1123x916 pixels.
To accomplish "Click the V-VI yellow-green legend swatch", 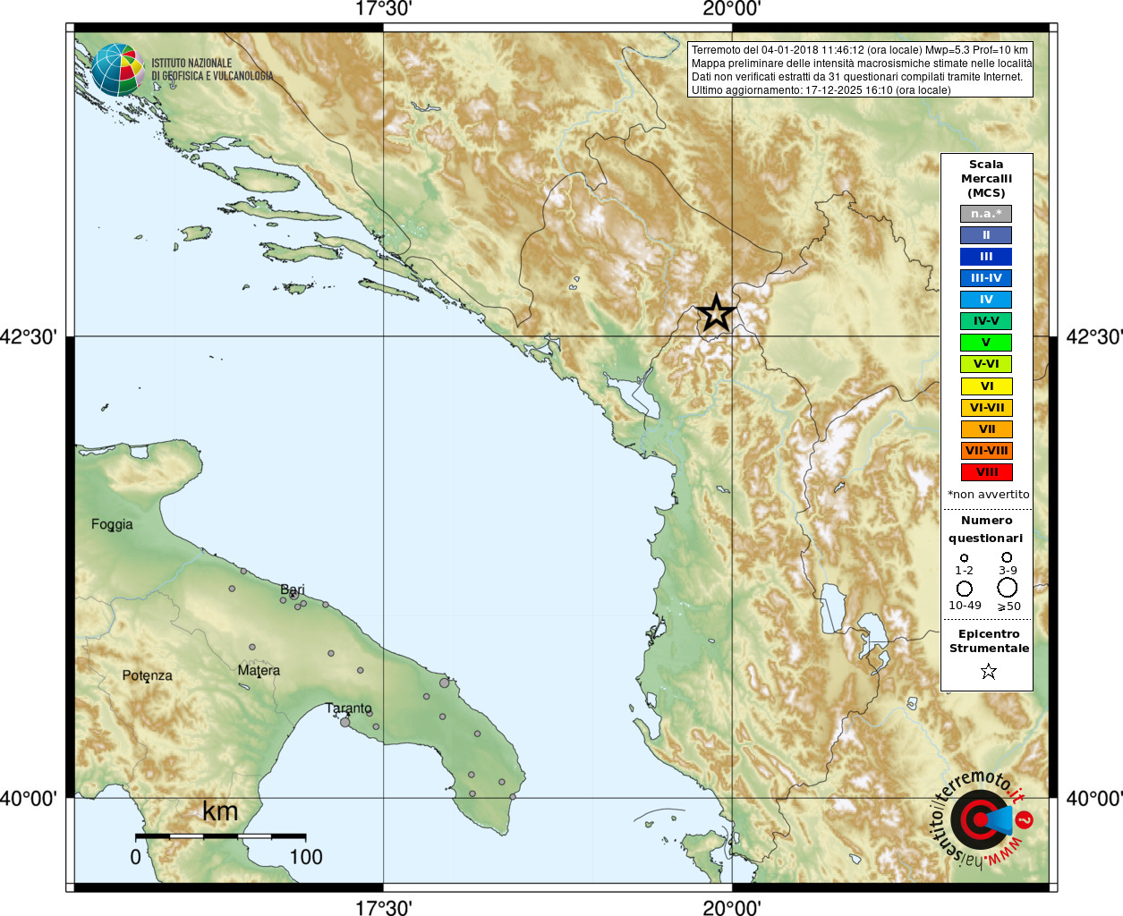I will [986, 364].
